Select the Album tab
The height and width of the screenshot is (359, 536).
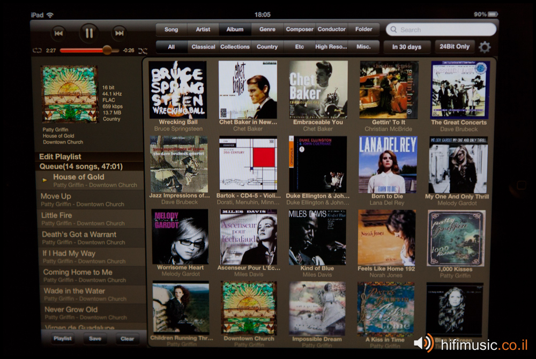click(x=235, y=29)
